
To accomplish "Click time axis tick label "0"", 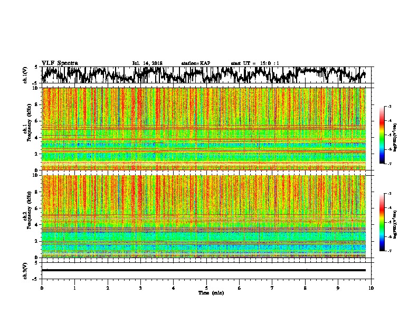I will (42, 288).
